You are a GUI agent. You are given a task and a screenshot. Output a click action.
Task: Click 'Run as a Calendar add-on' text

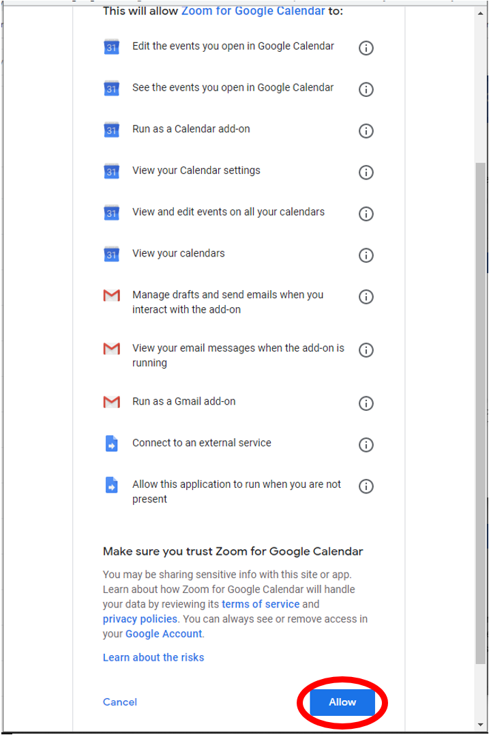pos(191,129)
